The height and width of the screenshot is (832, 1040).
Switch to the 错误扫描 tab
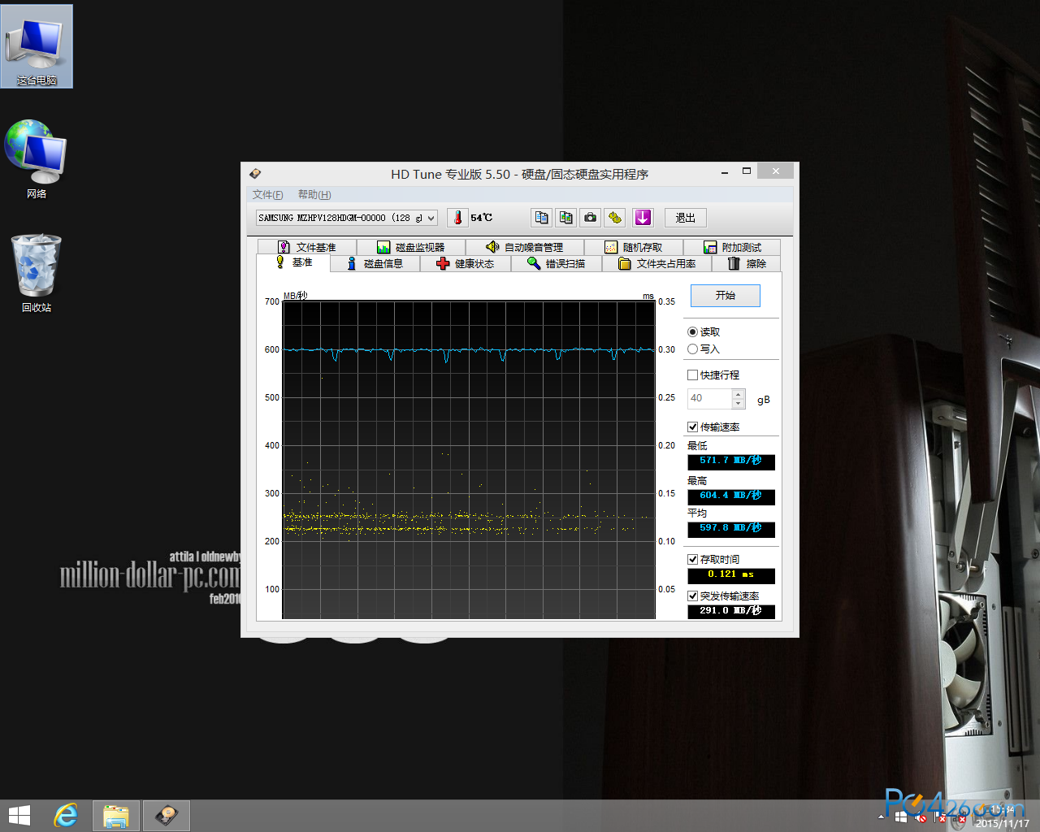pyautogui.click(x=557, y=263)
